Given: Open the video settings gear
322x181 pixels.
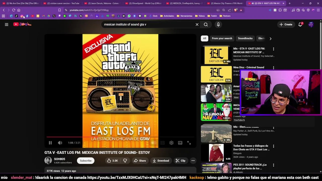Looking at the screenshot, I should [x=171, y=143].
